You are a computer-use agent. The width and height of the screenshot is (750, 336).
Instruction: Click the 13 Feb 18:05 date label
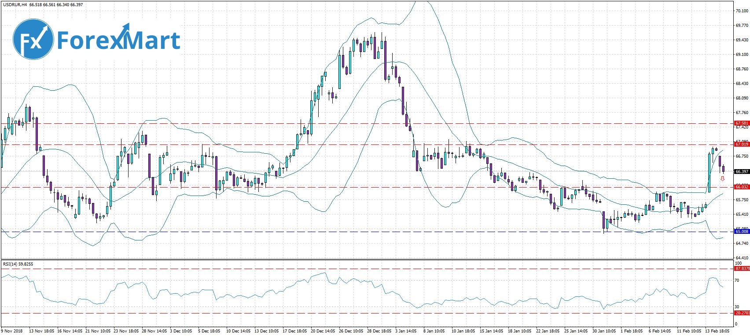point(717,331)
